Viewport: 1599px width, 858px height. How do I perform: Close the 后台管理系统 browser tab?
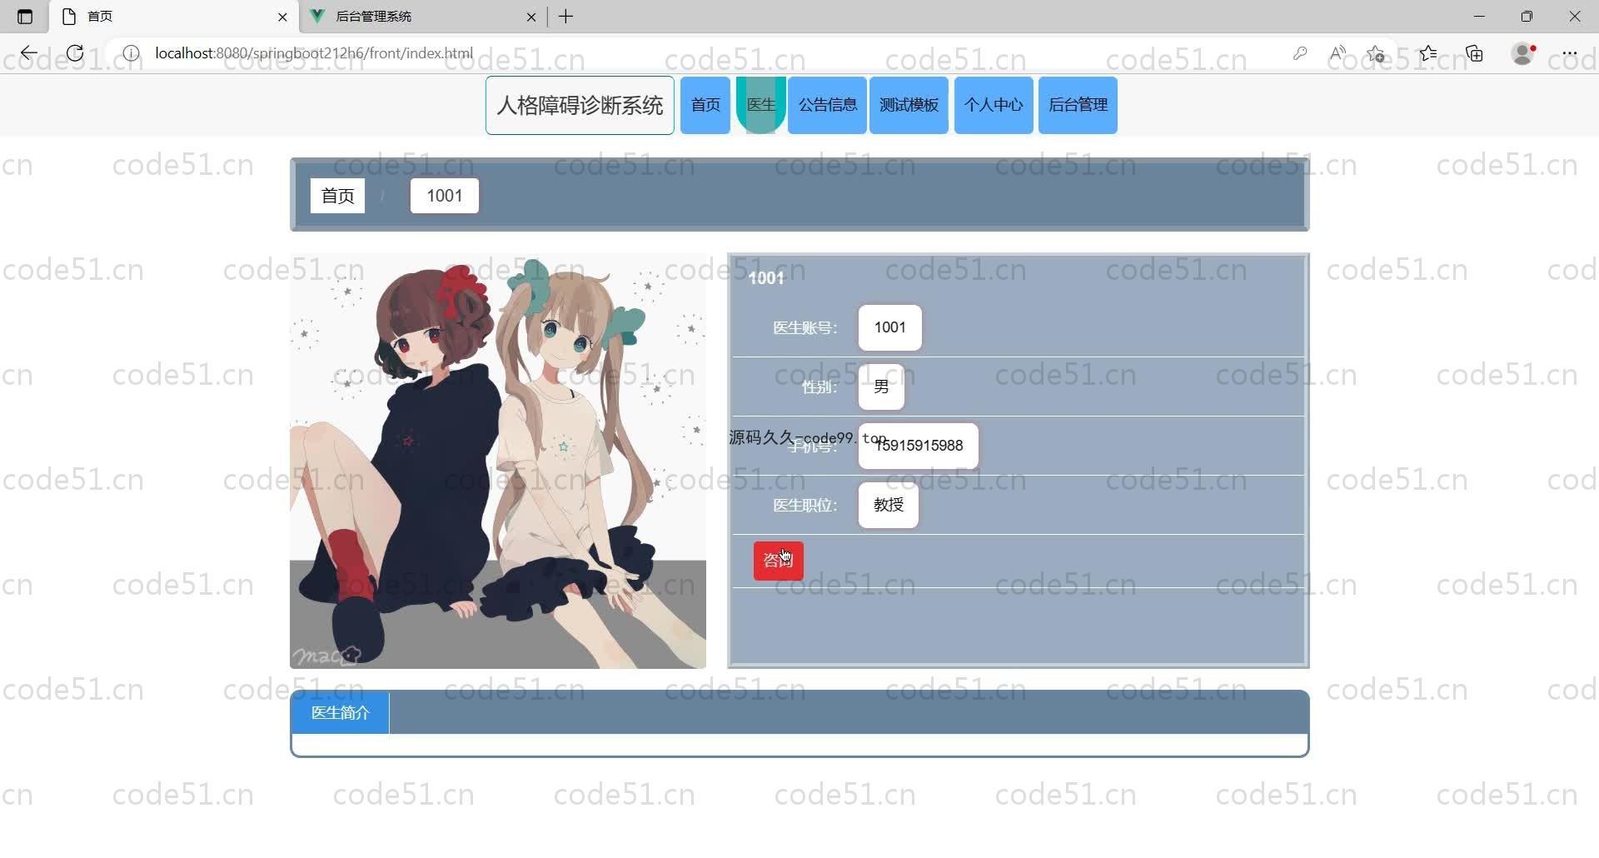coord(531,17)
